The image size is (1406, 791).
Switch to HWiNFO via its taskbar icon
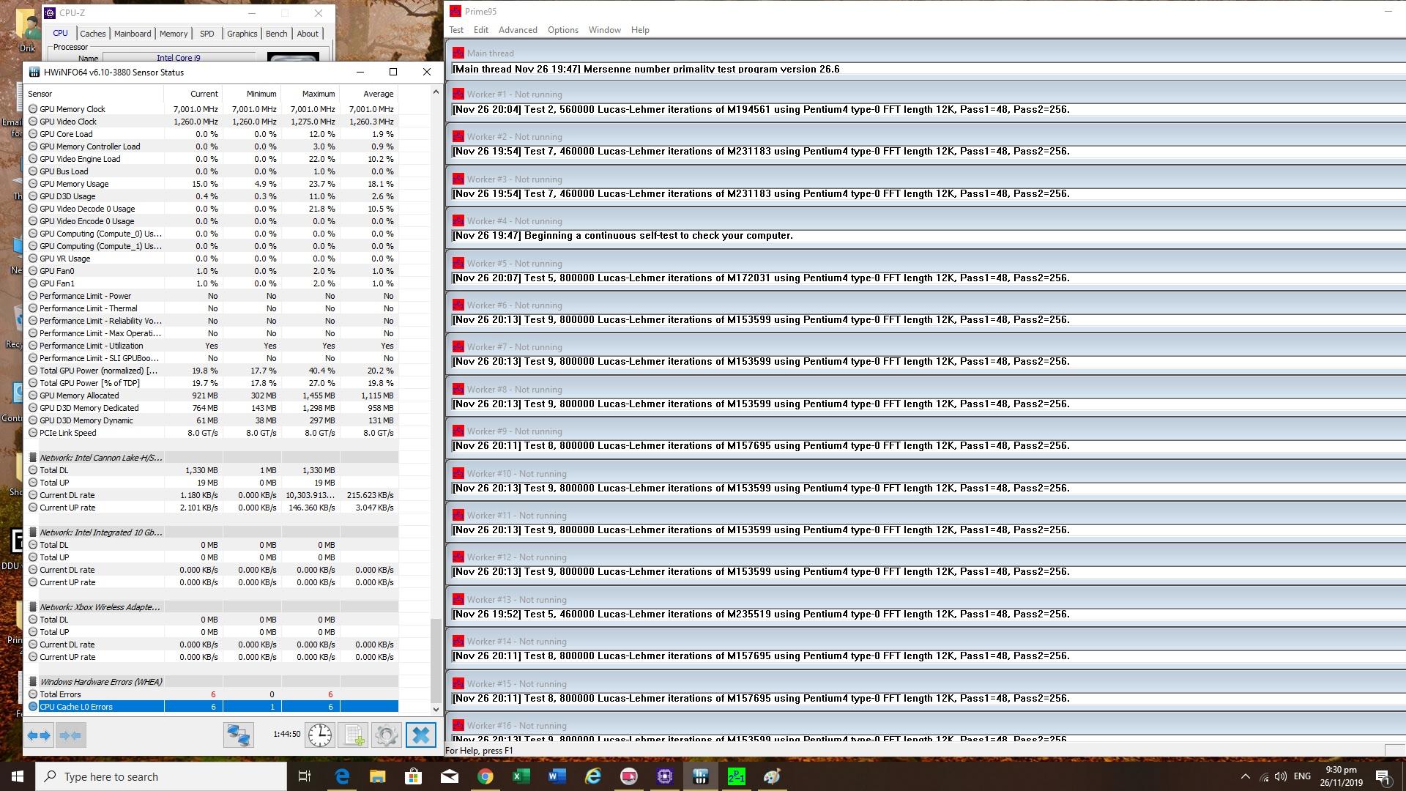click(701, 776)
